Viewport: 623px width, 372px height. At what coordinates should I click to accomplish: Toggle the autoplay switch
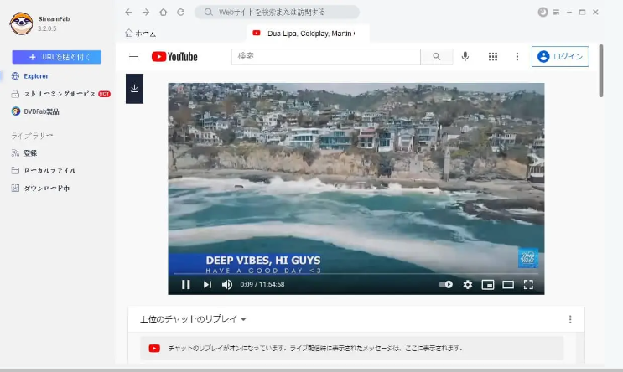pyautogui.click(x=445, y=285)
